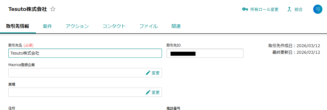Viewport: 327px width, 110px height.
Task: View the 関連 tab
Action: [x=176, y=26]
